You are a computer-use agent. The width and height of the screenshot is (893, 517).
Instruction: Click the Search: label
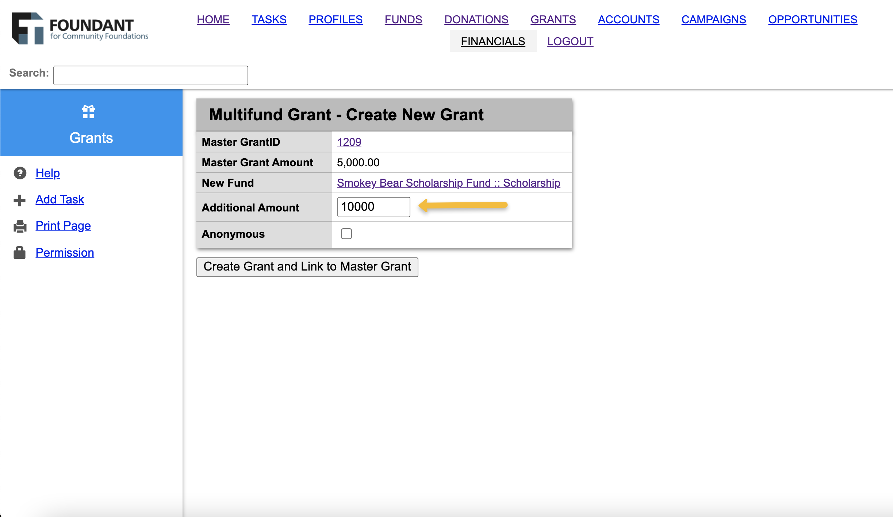[x=29, y=73]
